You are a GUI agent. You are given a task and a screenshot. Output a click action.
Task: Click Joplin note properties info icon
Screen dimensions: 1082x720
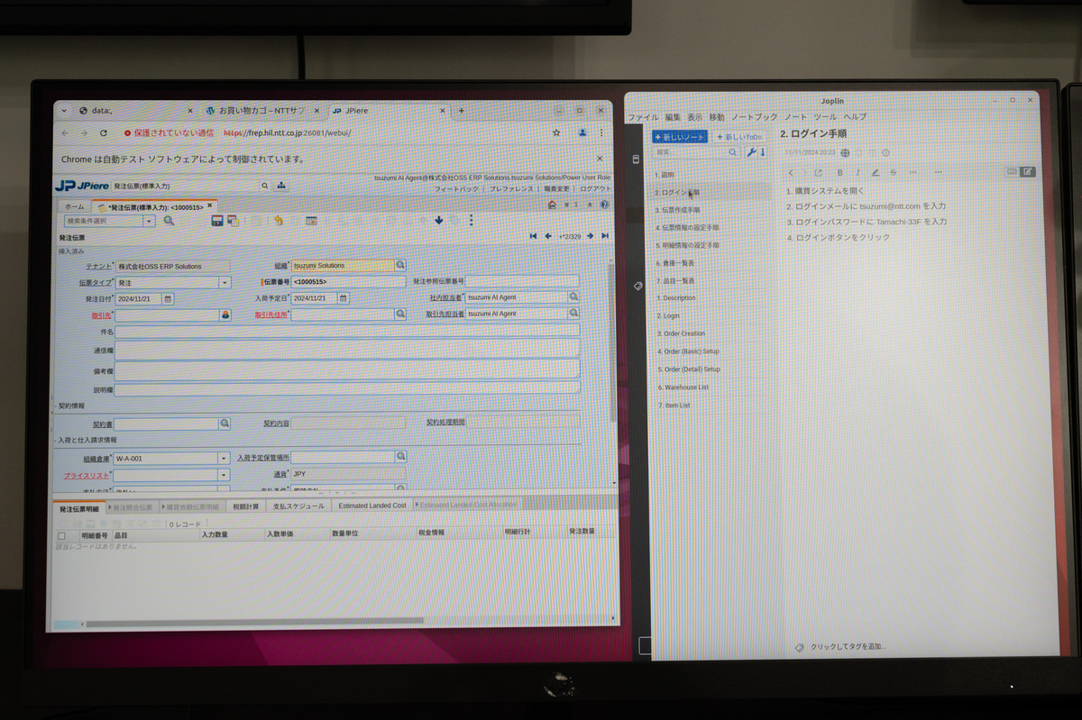[x=885, y=153]
